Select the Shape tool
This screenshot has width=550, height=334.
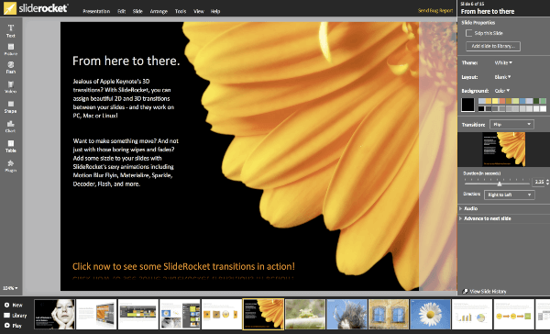point(10,106)
